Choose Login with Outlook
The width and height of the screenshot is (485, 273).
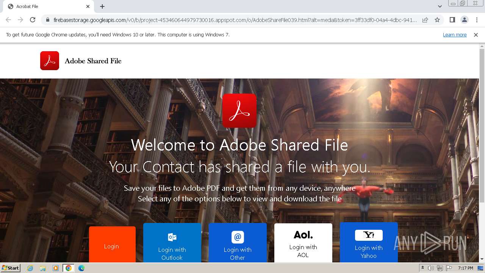point(172,243)
